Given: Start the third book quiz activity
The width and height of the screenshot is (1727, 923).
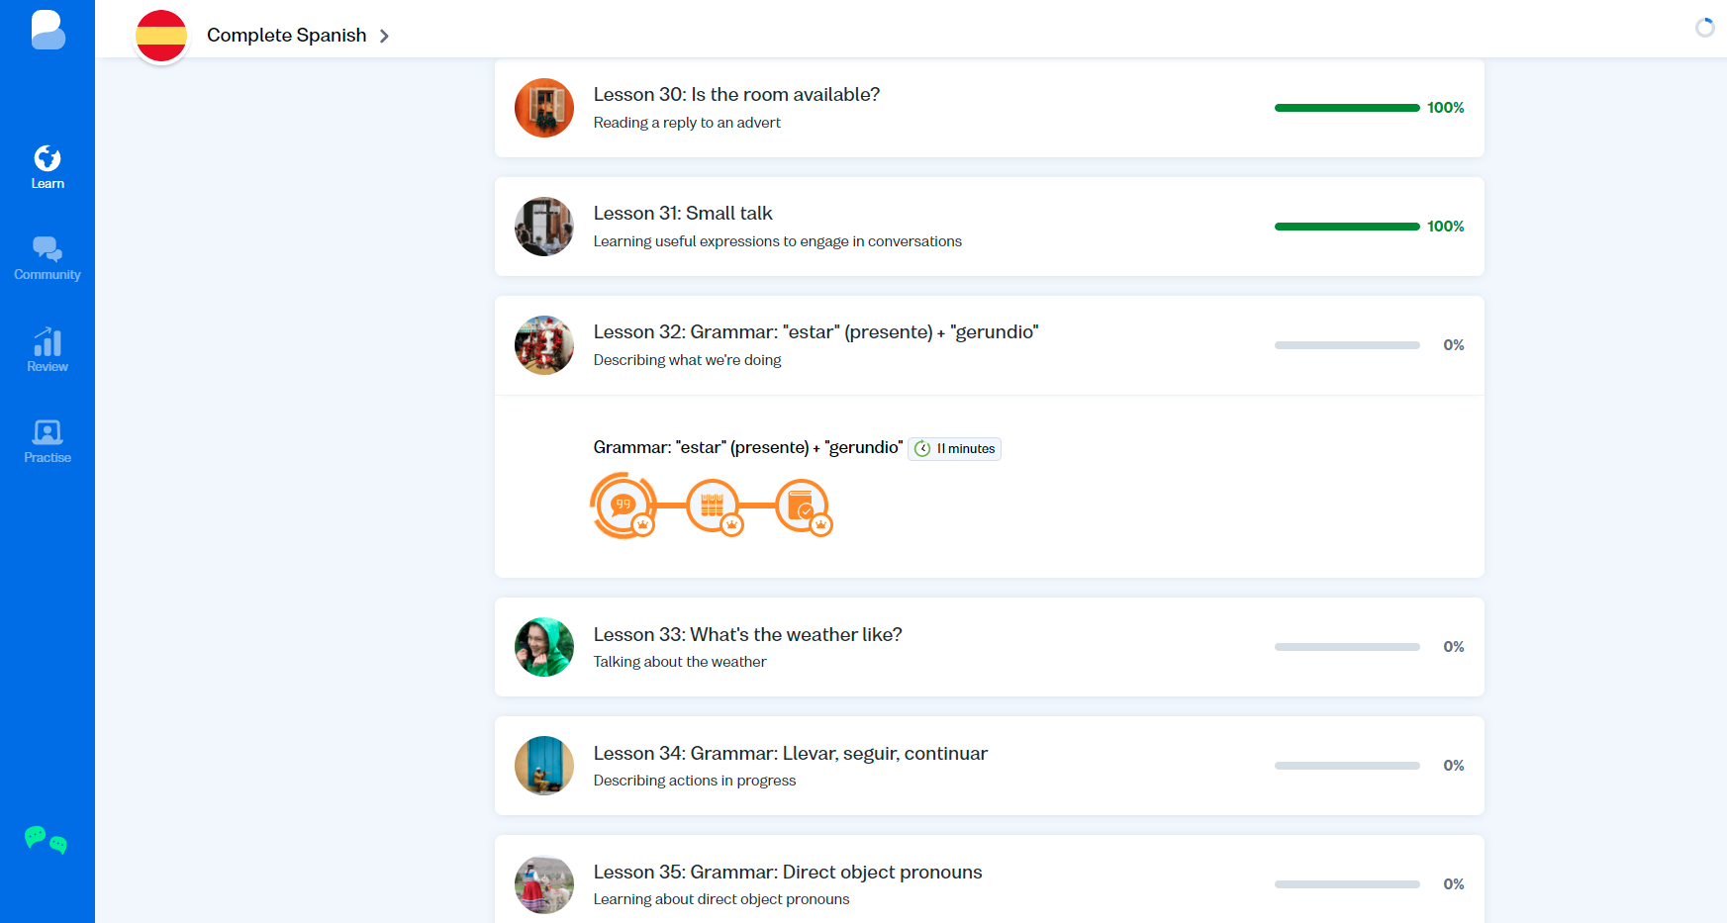Looking at the screenshot, I should pos(802,506).
